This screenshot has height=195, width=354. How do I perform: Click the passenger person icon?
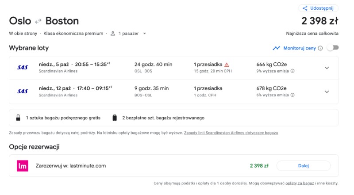pos(113,34)
